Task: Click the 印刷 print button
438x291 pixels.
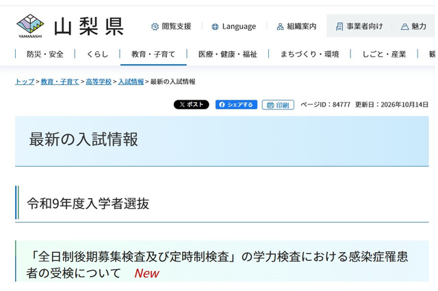Action: (278, 105)
